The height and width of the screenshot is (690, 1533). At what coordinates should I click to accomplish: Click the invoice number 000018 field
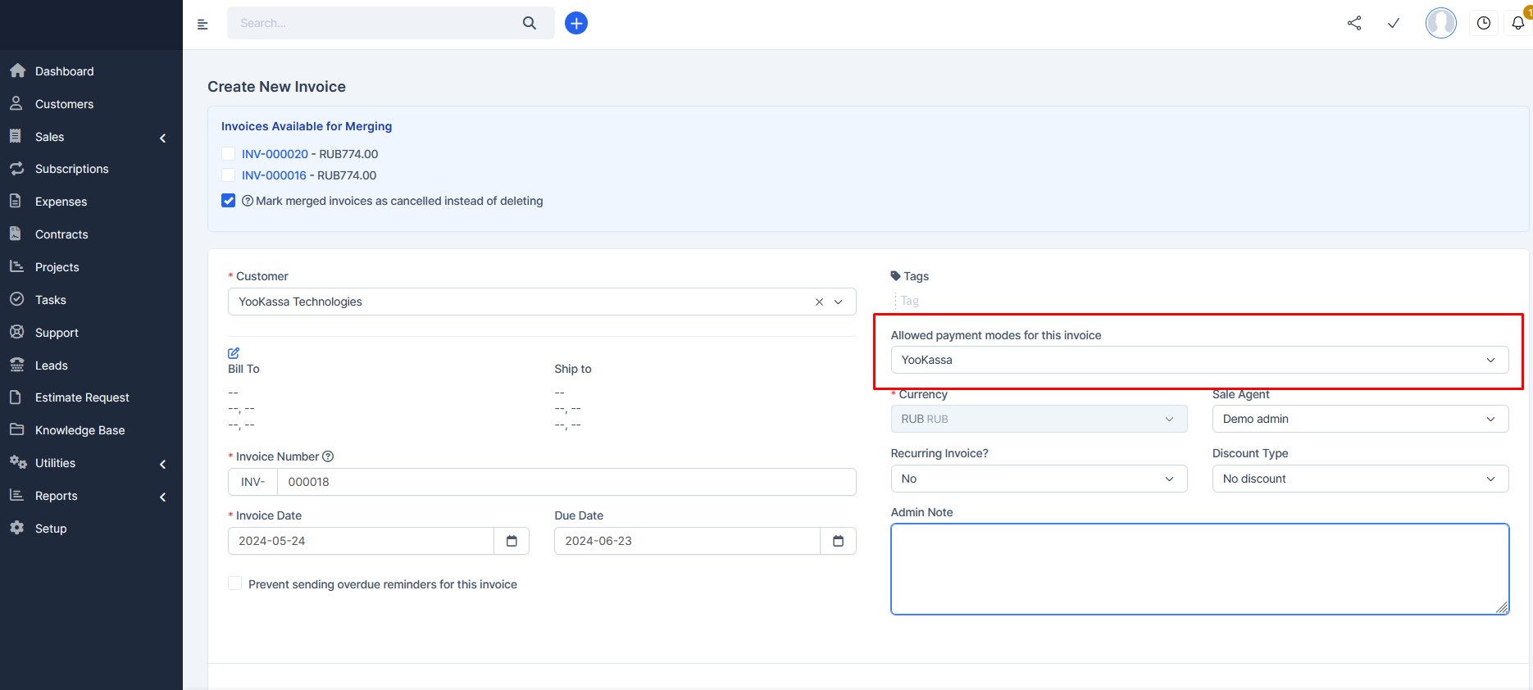point(566,482)
